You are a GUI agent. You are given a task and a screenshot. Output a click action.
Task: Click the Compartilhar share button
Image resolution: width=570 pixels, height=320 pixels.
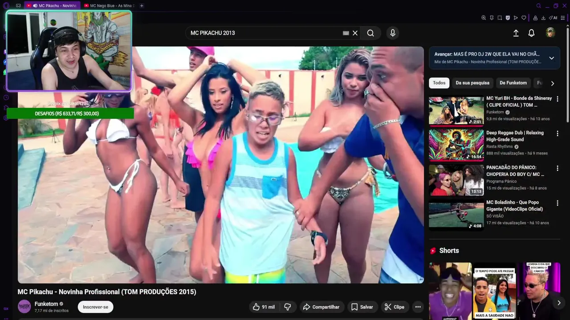tap(321, 307)
